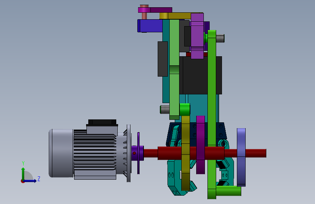Select the long bright green vertical bar
This screenshot has height=204, width=315.
(x=212, y=114)
